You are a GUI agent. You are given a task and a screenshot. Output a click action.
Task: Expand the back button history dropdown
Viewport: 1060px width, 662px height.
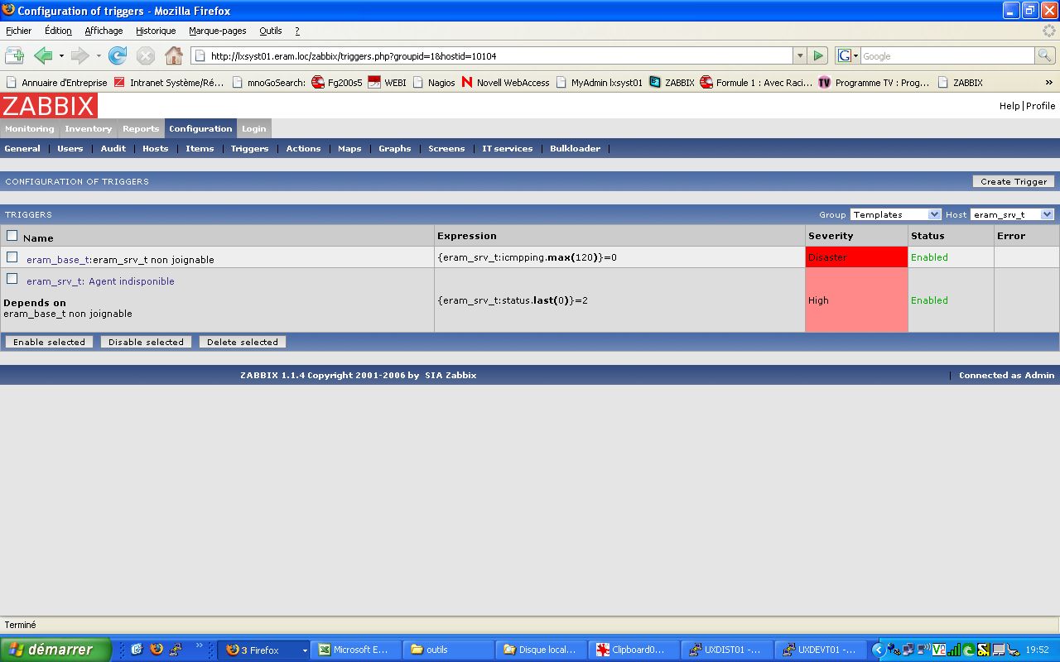(61, 55)
